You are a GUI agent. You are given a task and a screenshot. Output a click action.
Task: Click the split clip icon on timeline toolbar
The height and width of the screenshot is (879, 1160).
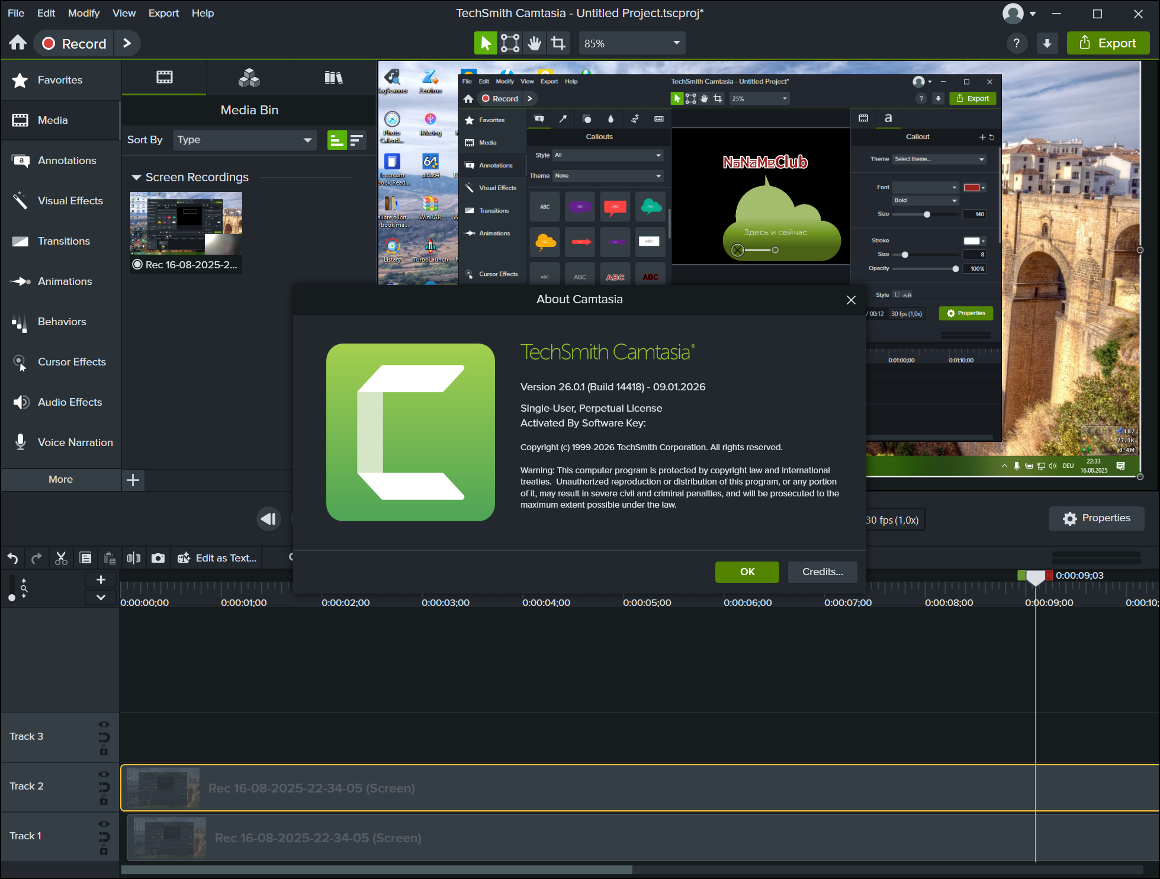click(x=134, y=558)
